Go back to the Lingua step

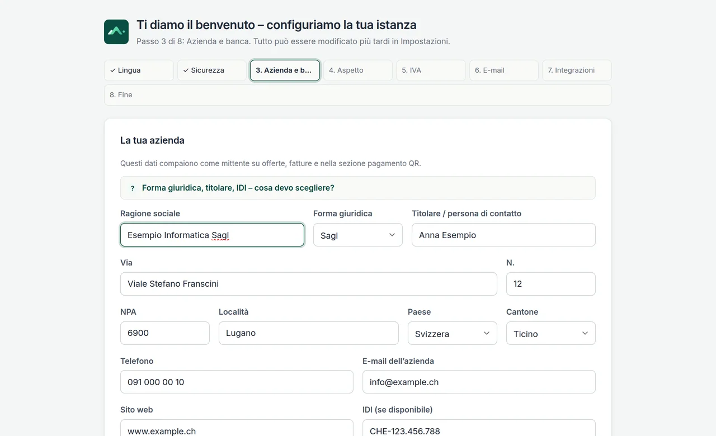tap(139, 70)
